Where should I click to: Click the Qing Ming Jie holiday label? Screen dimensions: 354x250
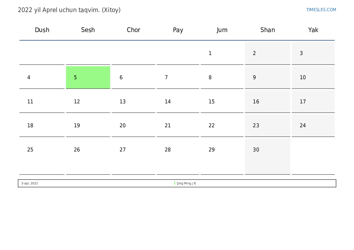pyautogui.click(x=186, y=183)
